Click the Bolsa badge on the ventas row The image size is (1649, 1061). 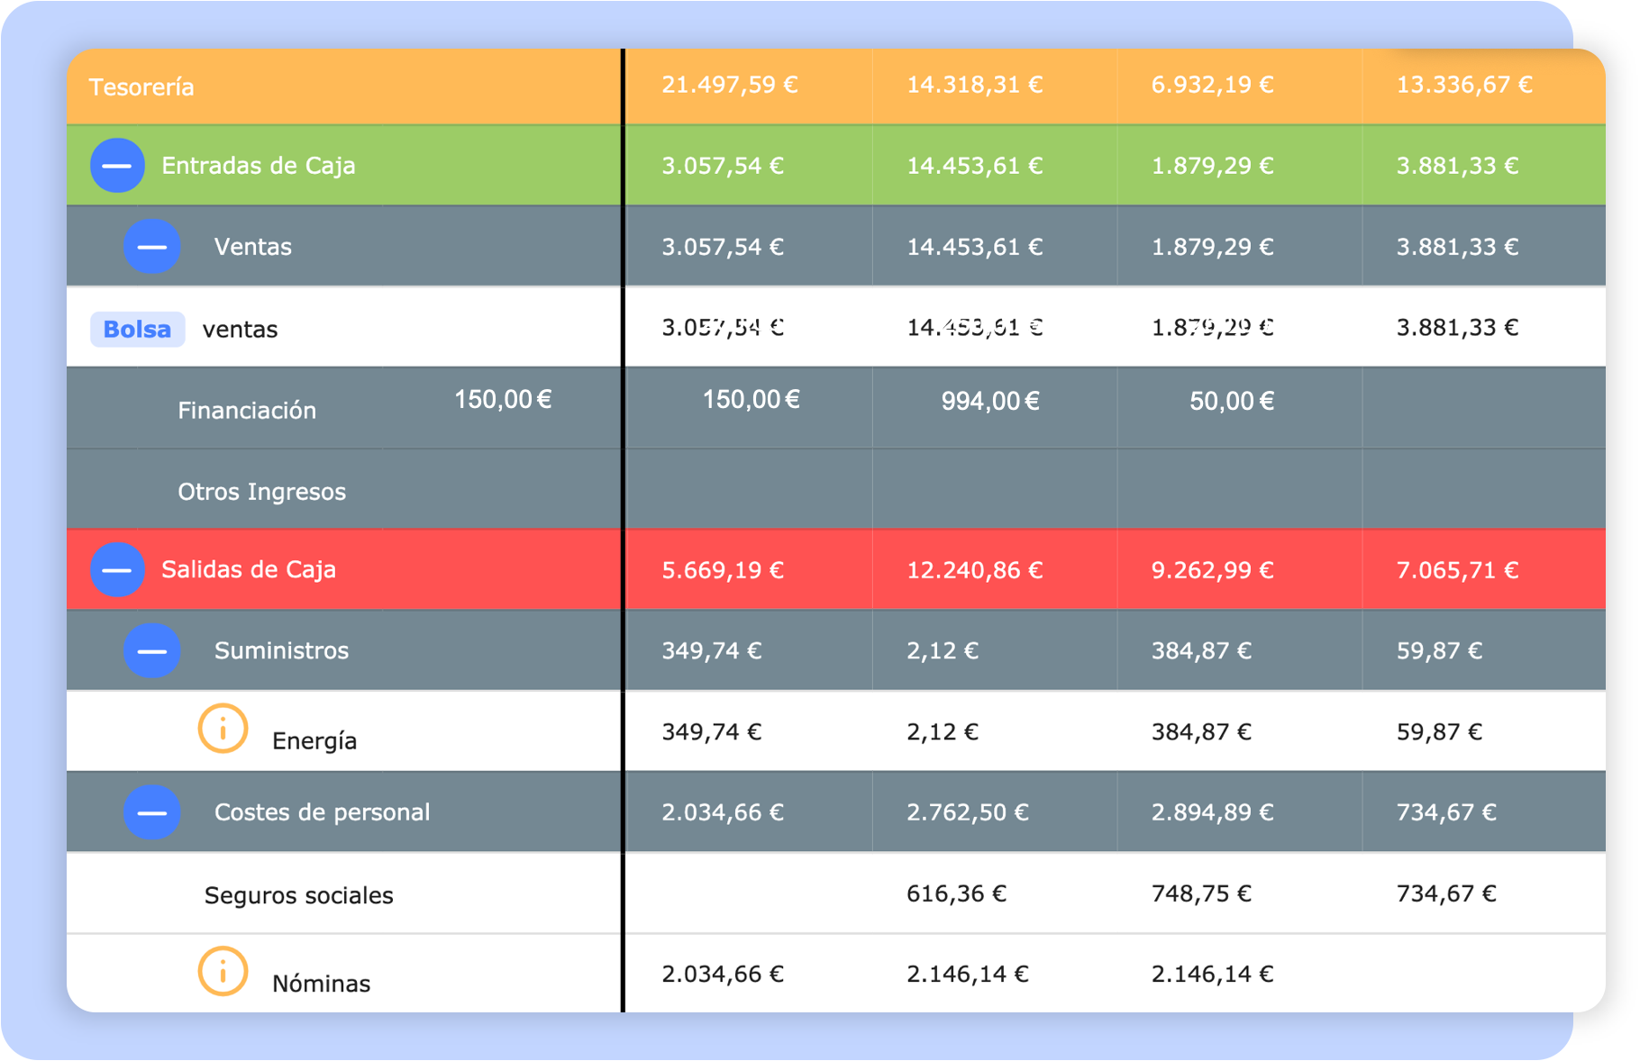point(137,328)
